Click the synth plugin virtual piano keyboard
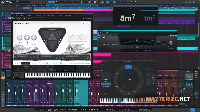The height and width of the screenshot is (112, 200). pos(58,75)
